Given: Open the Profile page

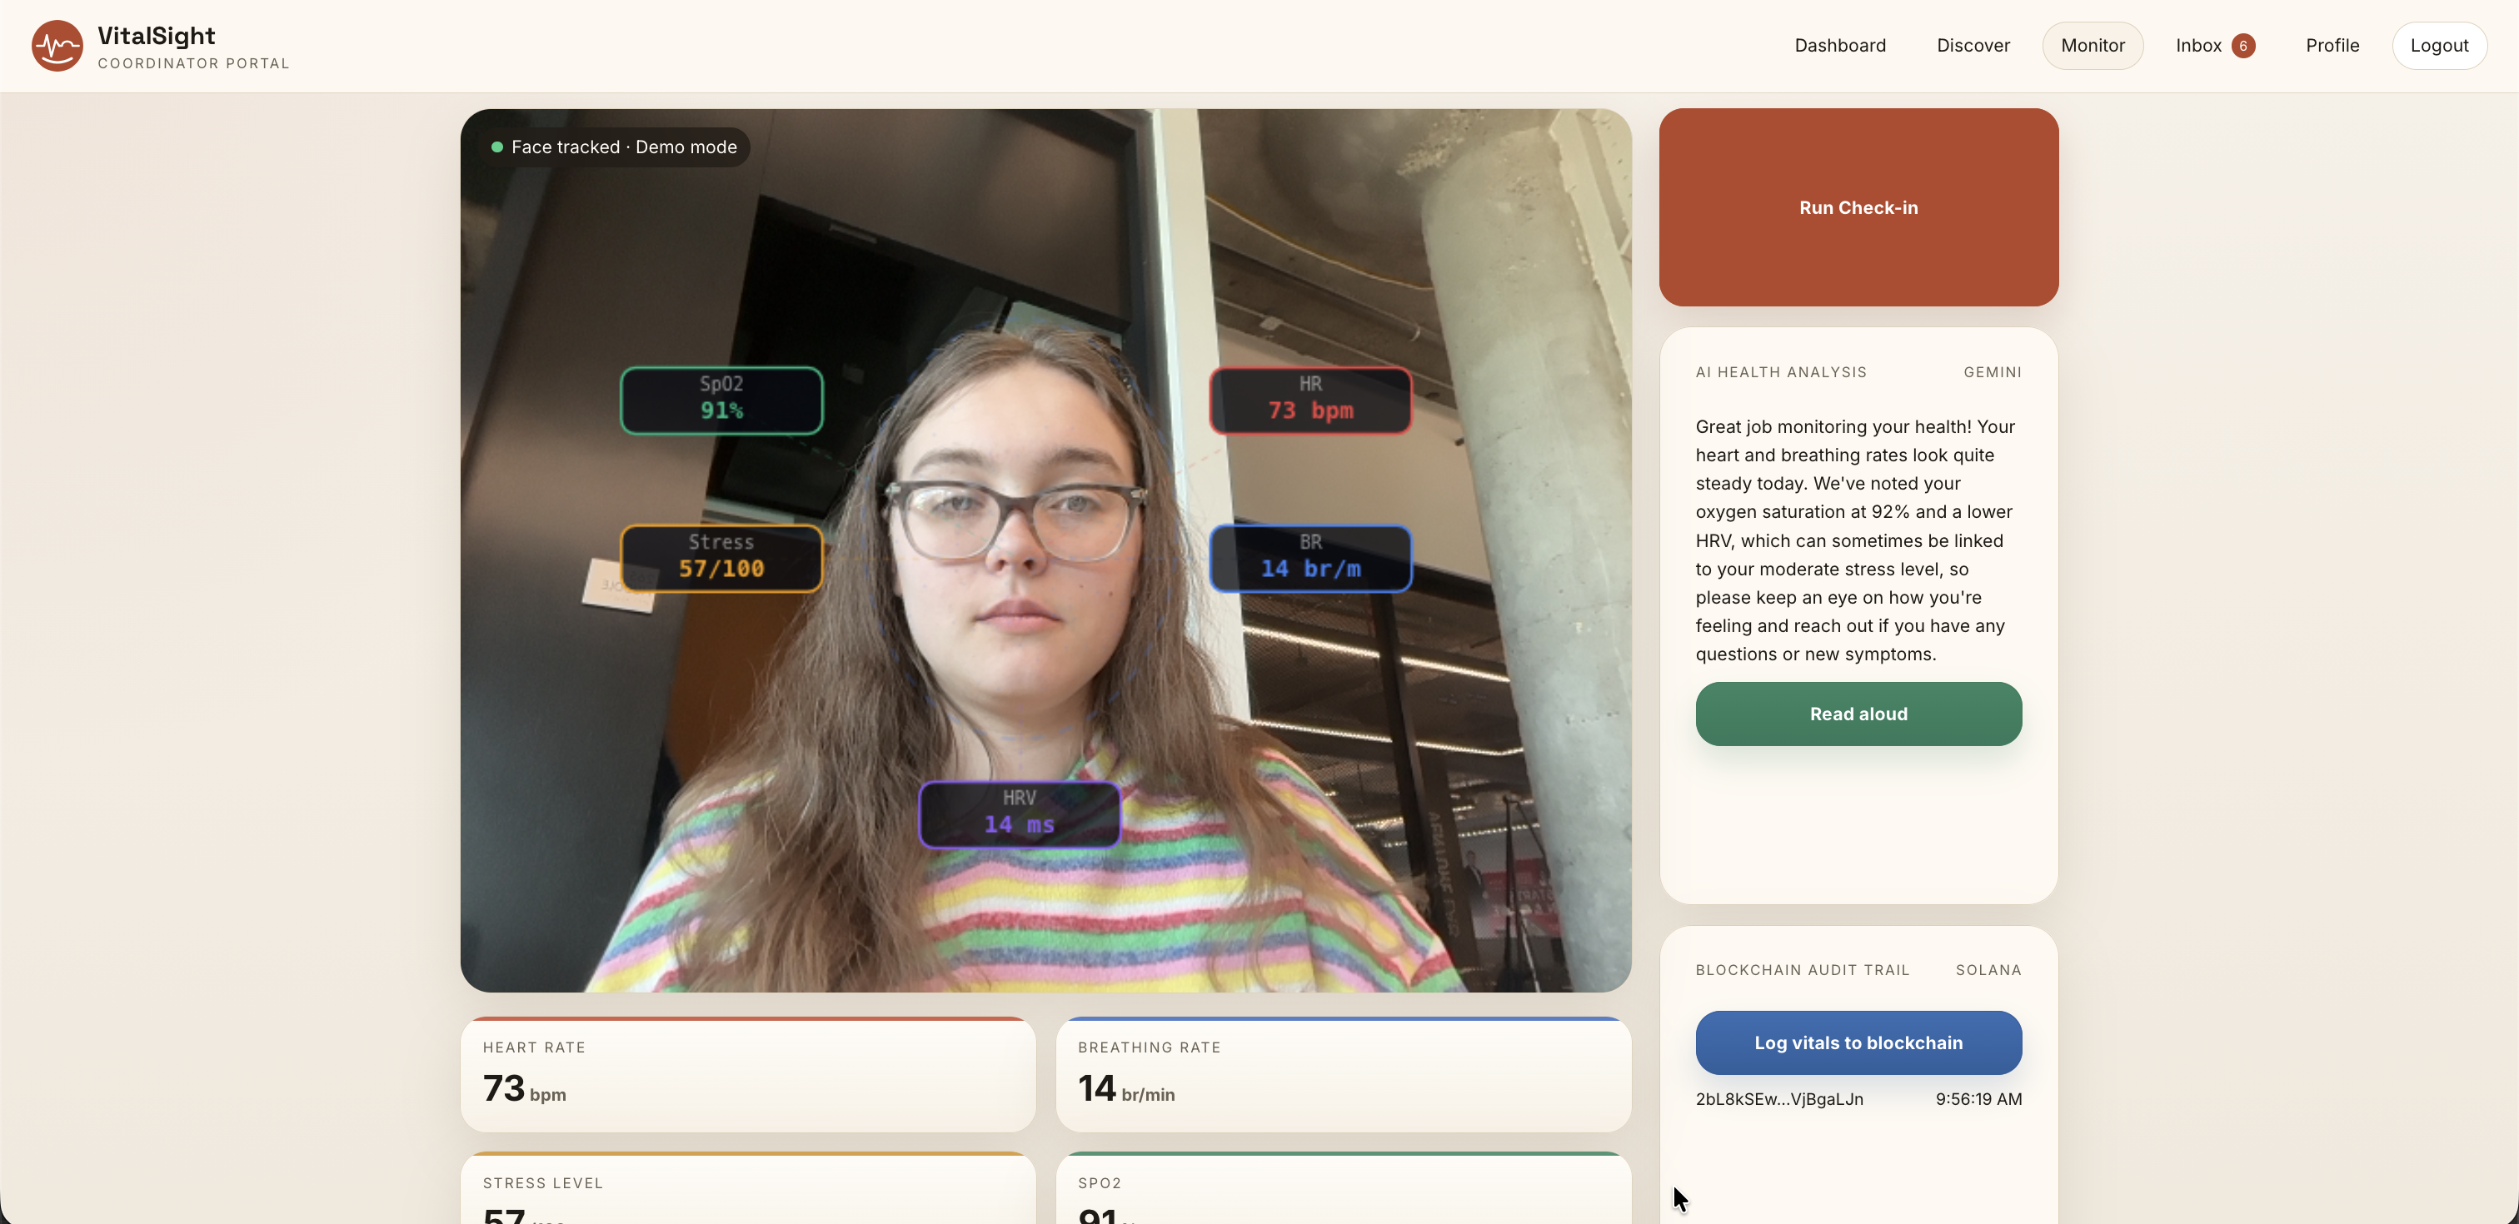Looking at the screenshot, I should point(2332,46).
